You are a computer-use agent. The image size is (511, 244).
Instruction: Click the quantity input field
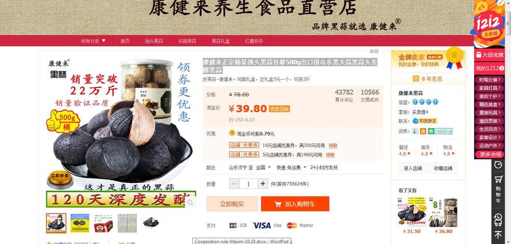(248, 184)
